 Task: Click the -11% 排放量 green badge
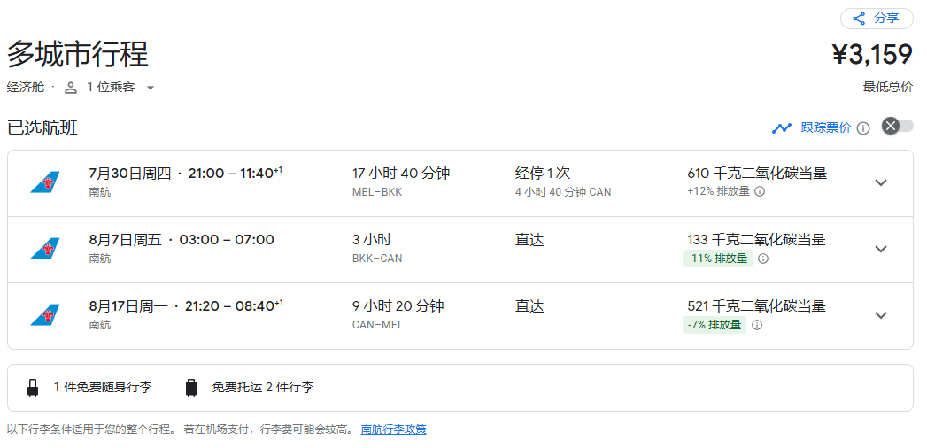pyautogui.click(x=718, y=259)
